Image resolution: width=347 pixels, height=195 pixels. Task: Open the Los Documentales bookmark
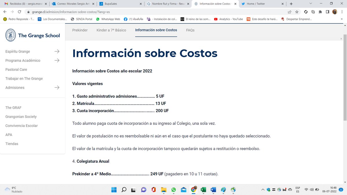[52, 19]
